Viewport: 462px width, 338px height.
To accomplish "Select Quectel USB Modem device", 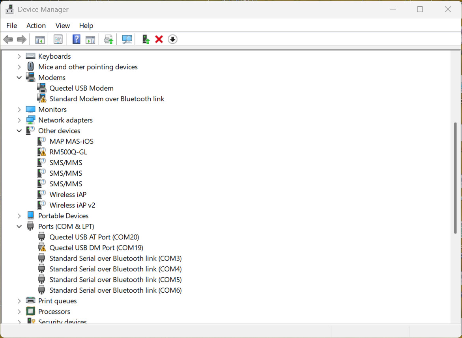I will [81, 88].
